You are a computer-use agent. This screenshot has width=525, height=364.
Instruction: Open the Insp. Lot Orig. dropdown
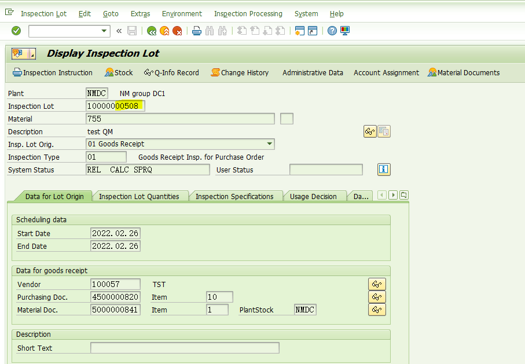coord(269,144)
